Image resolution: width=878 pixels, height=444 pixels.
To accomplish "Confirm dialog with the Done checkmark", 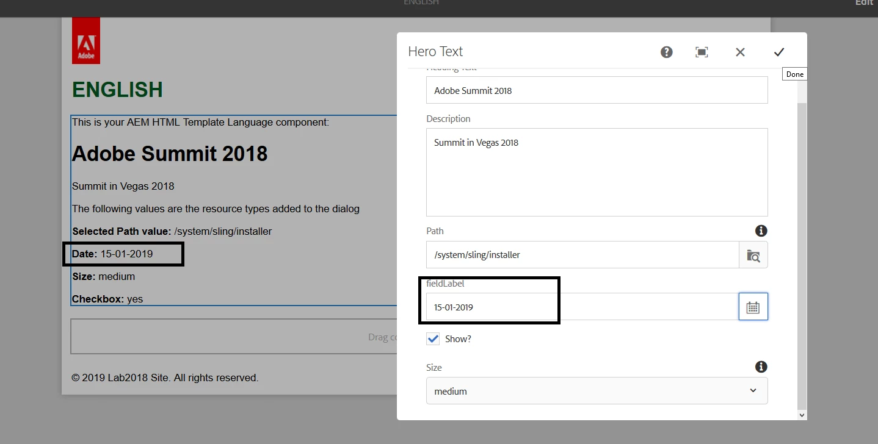I will [x=779, y=52].
